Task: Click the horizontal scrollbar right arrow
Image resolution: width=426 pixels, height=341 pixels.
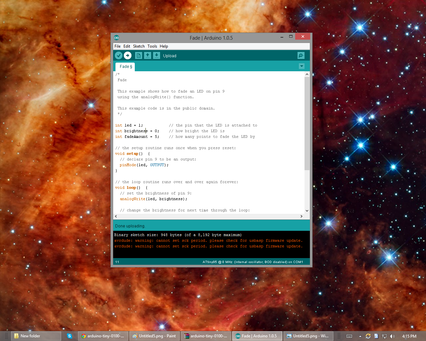Action: click(302, 216)
